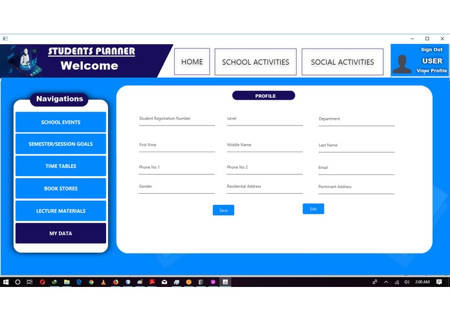Image resolution: width=450 pixels, height=320 pixels.
Task: Open TIME TABLES in Navigations
Action: (61, 166)
